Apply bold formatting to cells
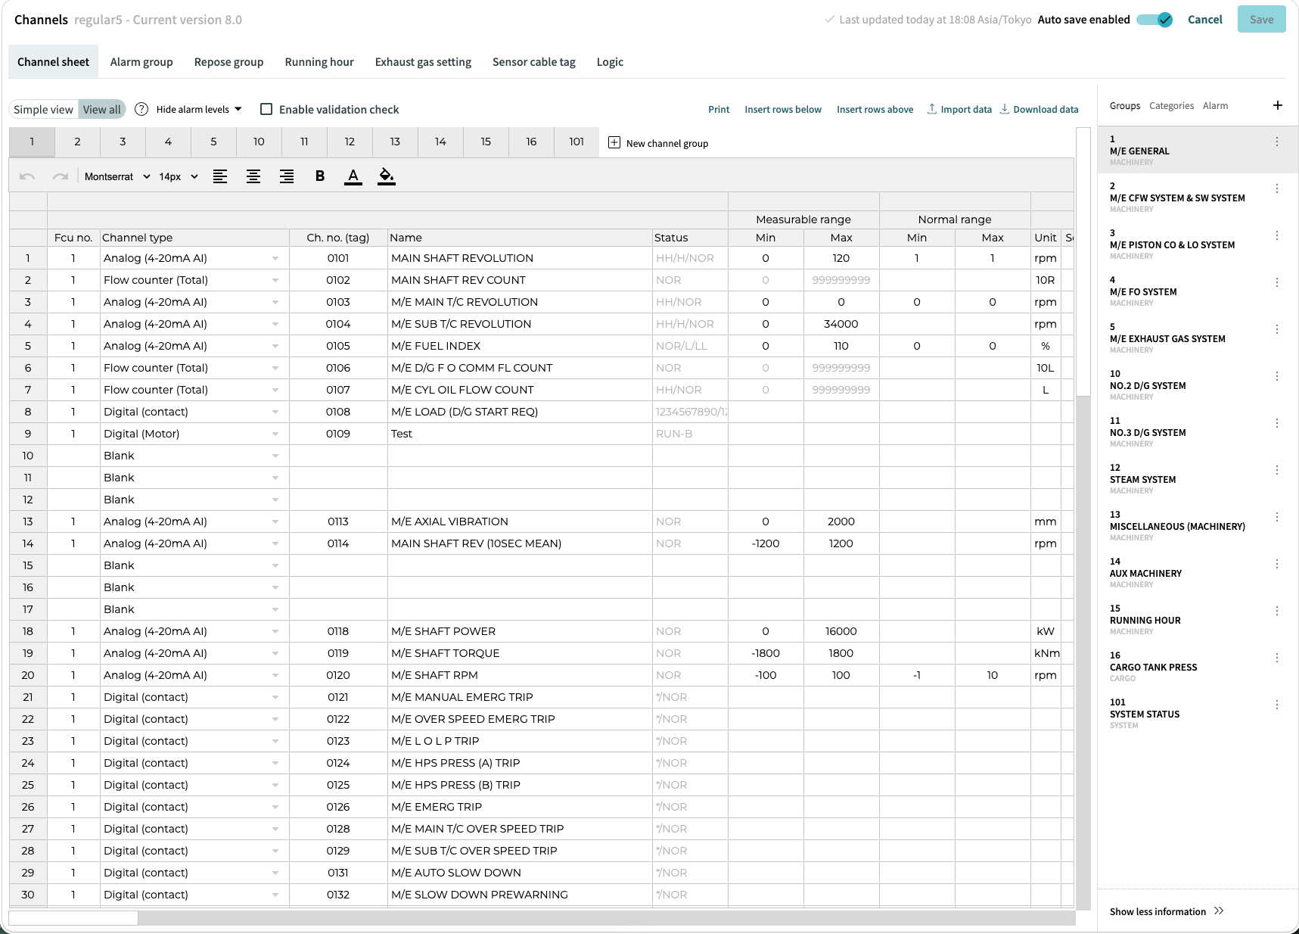 click(x=320, y=176)
